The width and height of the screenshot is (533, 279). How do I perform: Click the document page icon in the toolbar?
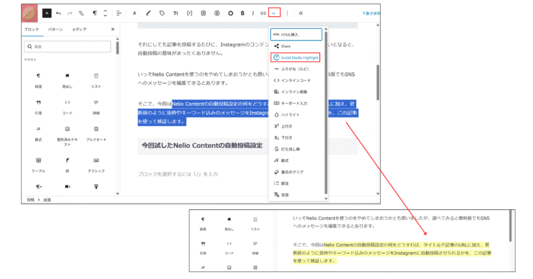204,13
